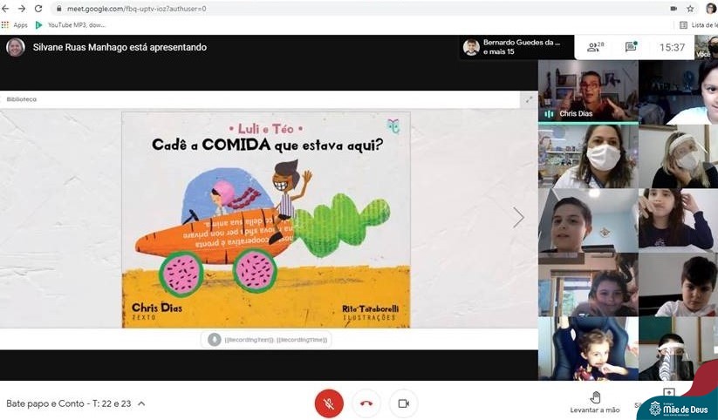Open the Chrome profile avatar menu
Viewport: 718px width, 420px height.
click(x=710, y=8)
